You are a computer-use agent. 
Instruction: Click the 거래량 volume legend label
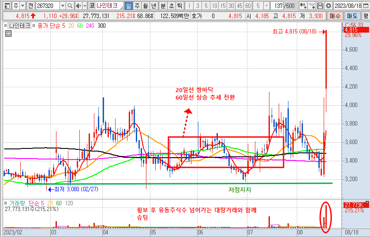tap(17, 203)
